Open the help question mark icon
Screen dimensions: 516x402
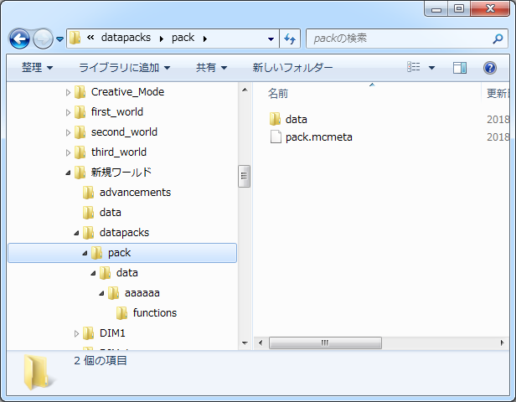point(490,68)
